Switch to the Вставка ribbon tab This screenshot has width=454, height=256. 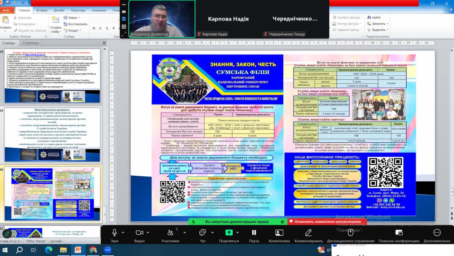click(42, 11)
